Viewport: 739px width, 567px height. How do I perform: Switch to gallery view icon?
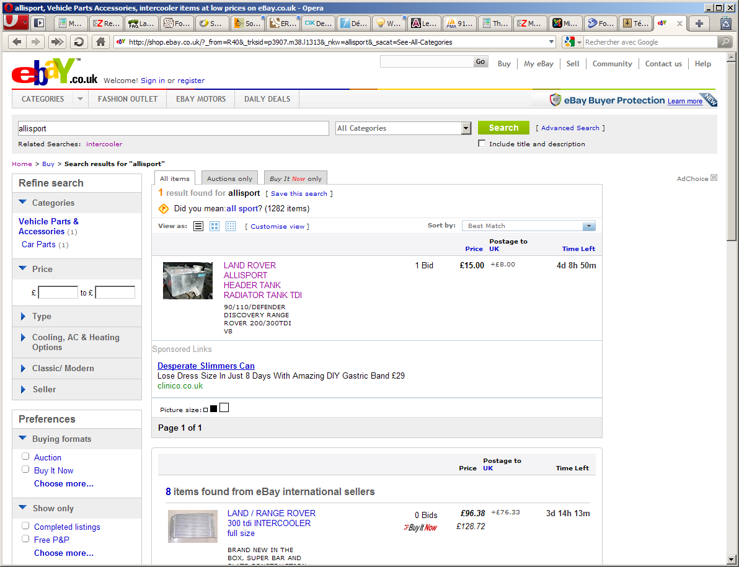point(215,226)
